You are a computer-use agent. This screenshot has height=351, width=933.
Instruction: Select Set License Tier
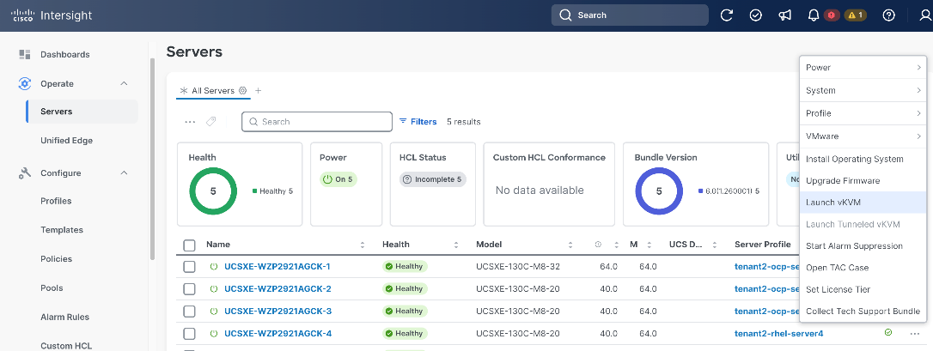pyautogui.click(x=863, y=290)
